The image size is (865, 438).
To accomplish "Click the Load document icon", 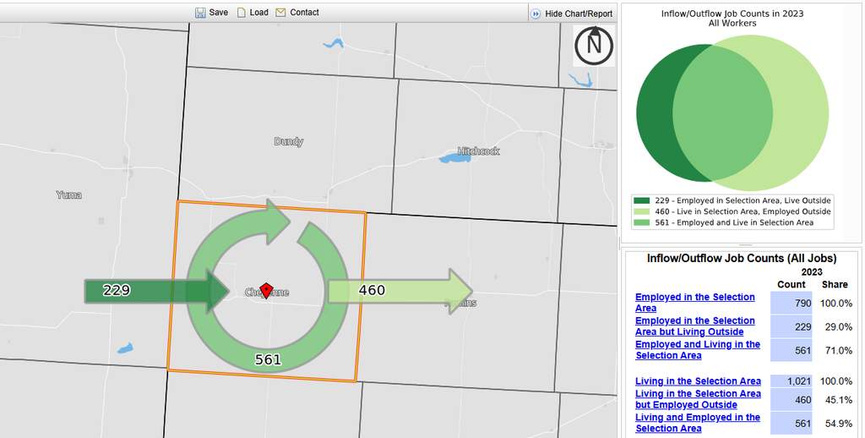I will (x=241, y=13).
